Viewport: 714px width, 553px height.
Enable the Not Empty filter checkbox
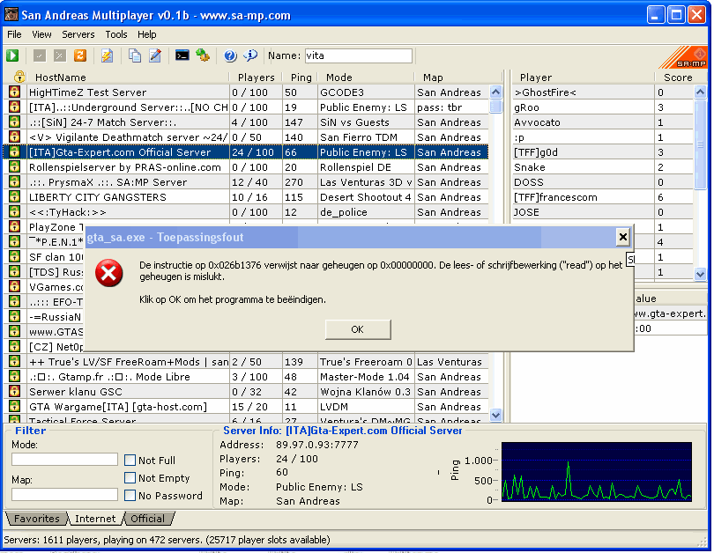point(130,478)
